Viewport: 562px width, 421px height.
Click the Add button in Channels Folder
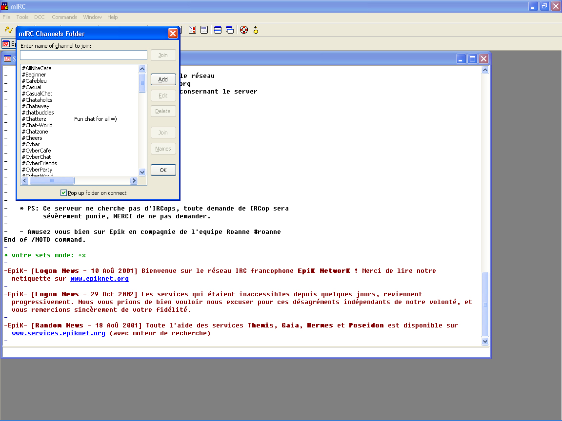pyautogui.click(x=163, y=79)
